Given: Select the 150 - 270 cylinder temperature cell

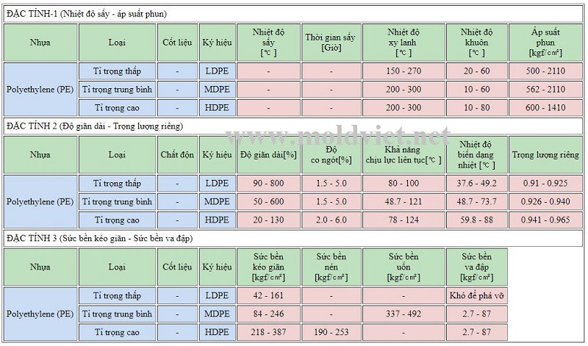Looking at the screenshot, I should pos(404,71).
